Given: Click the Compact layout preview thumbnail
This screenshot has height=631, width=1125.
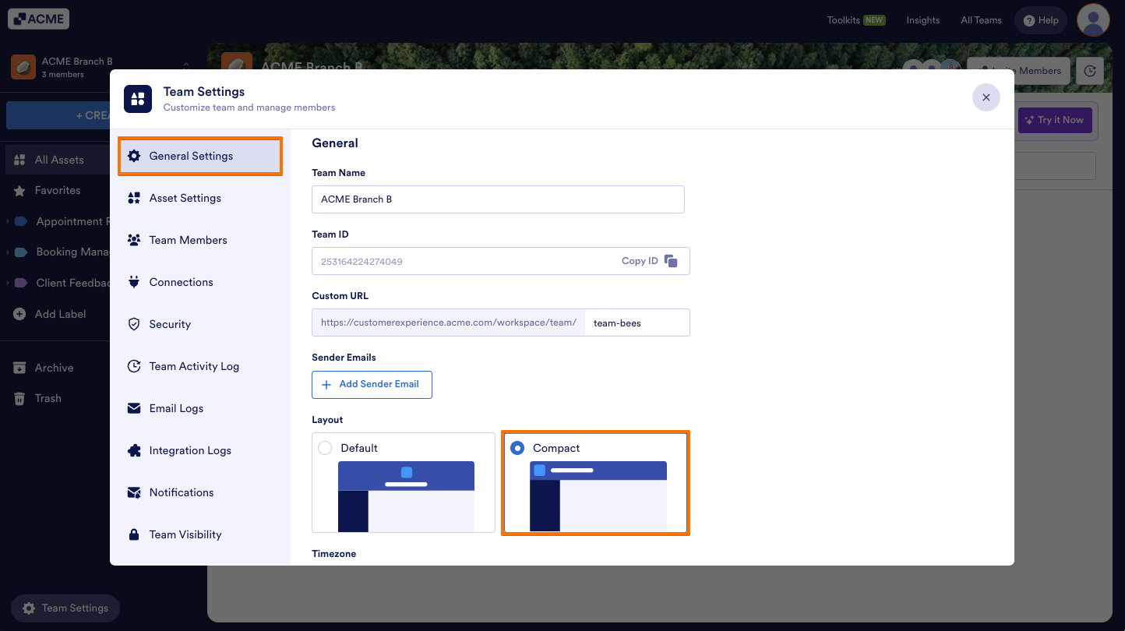Looking at the screenshot, I should [x=598, y=496].
